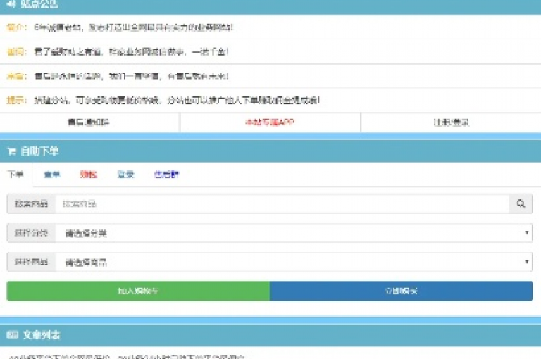Click the search magnifier icon button
The width and height of the screenshot is (541, 359).
[x=521, y=204]
